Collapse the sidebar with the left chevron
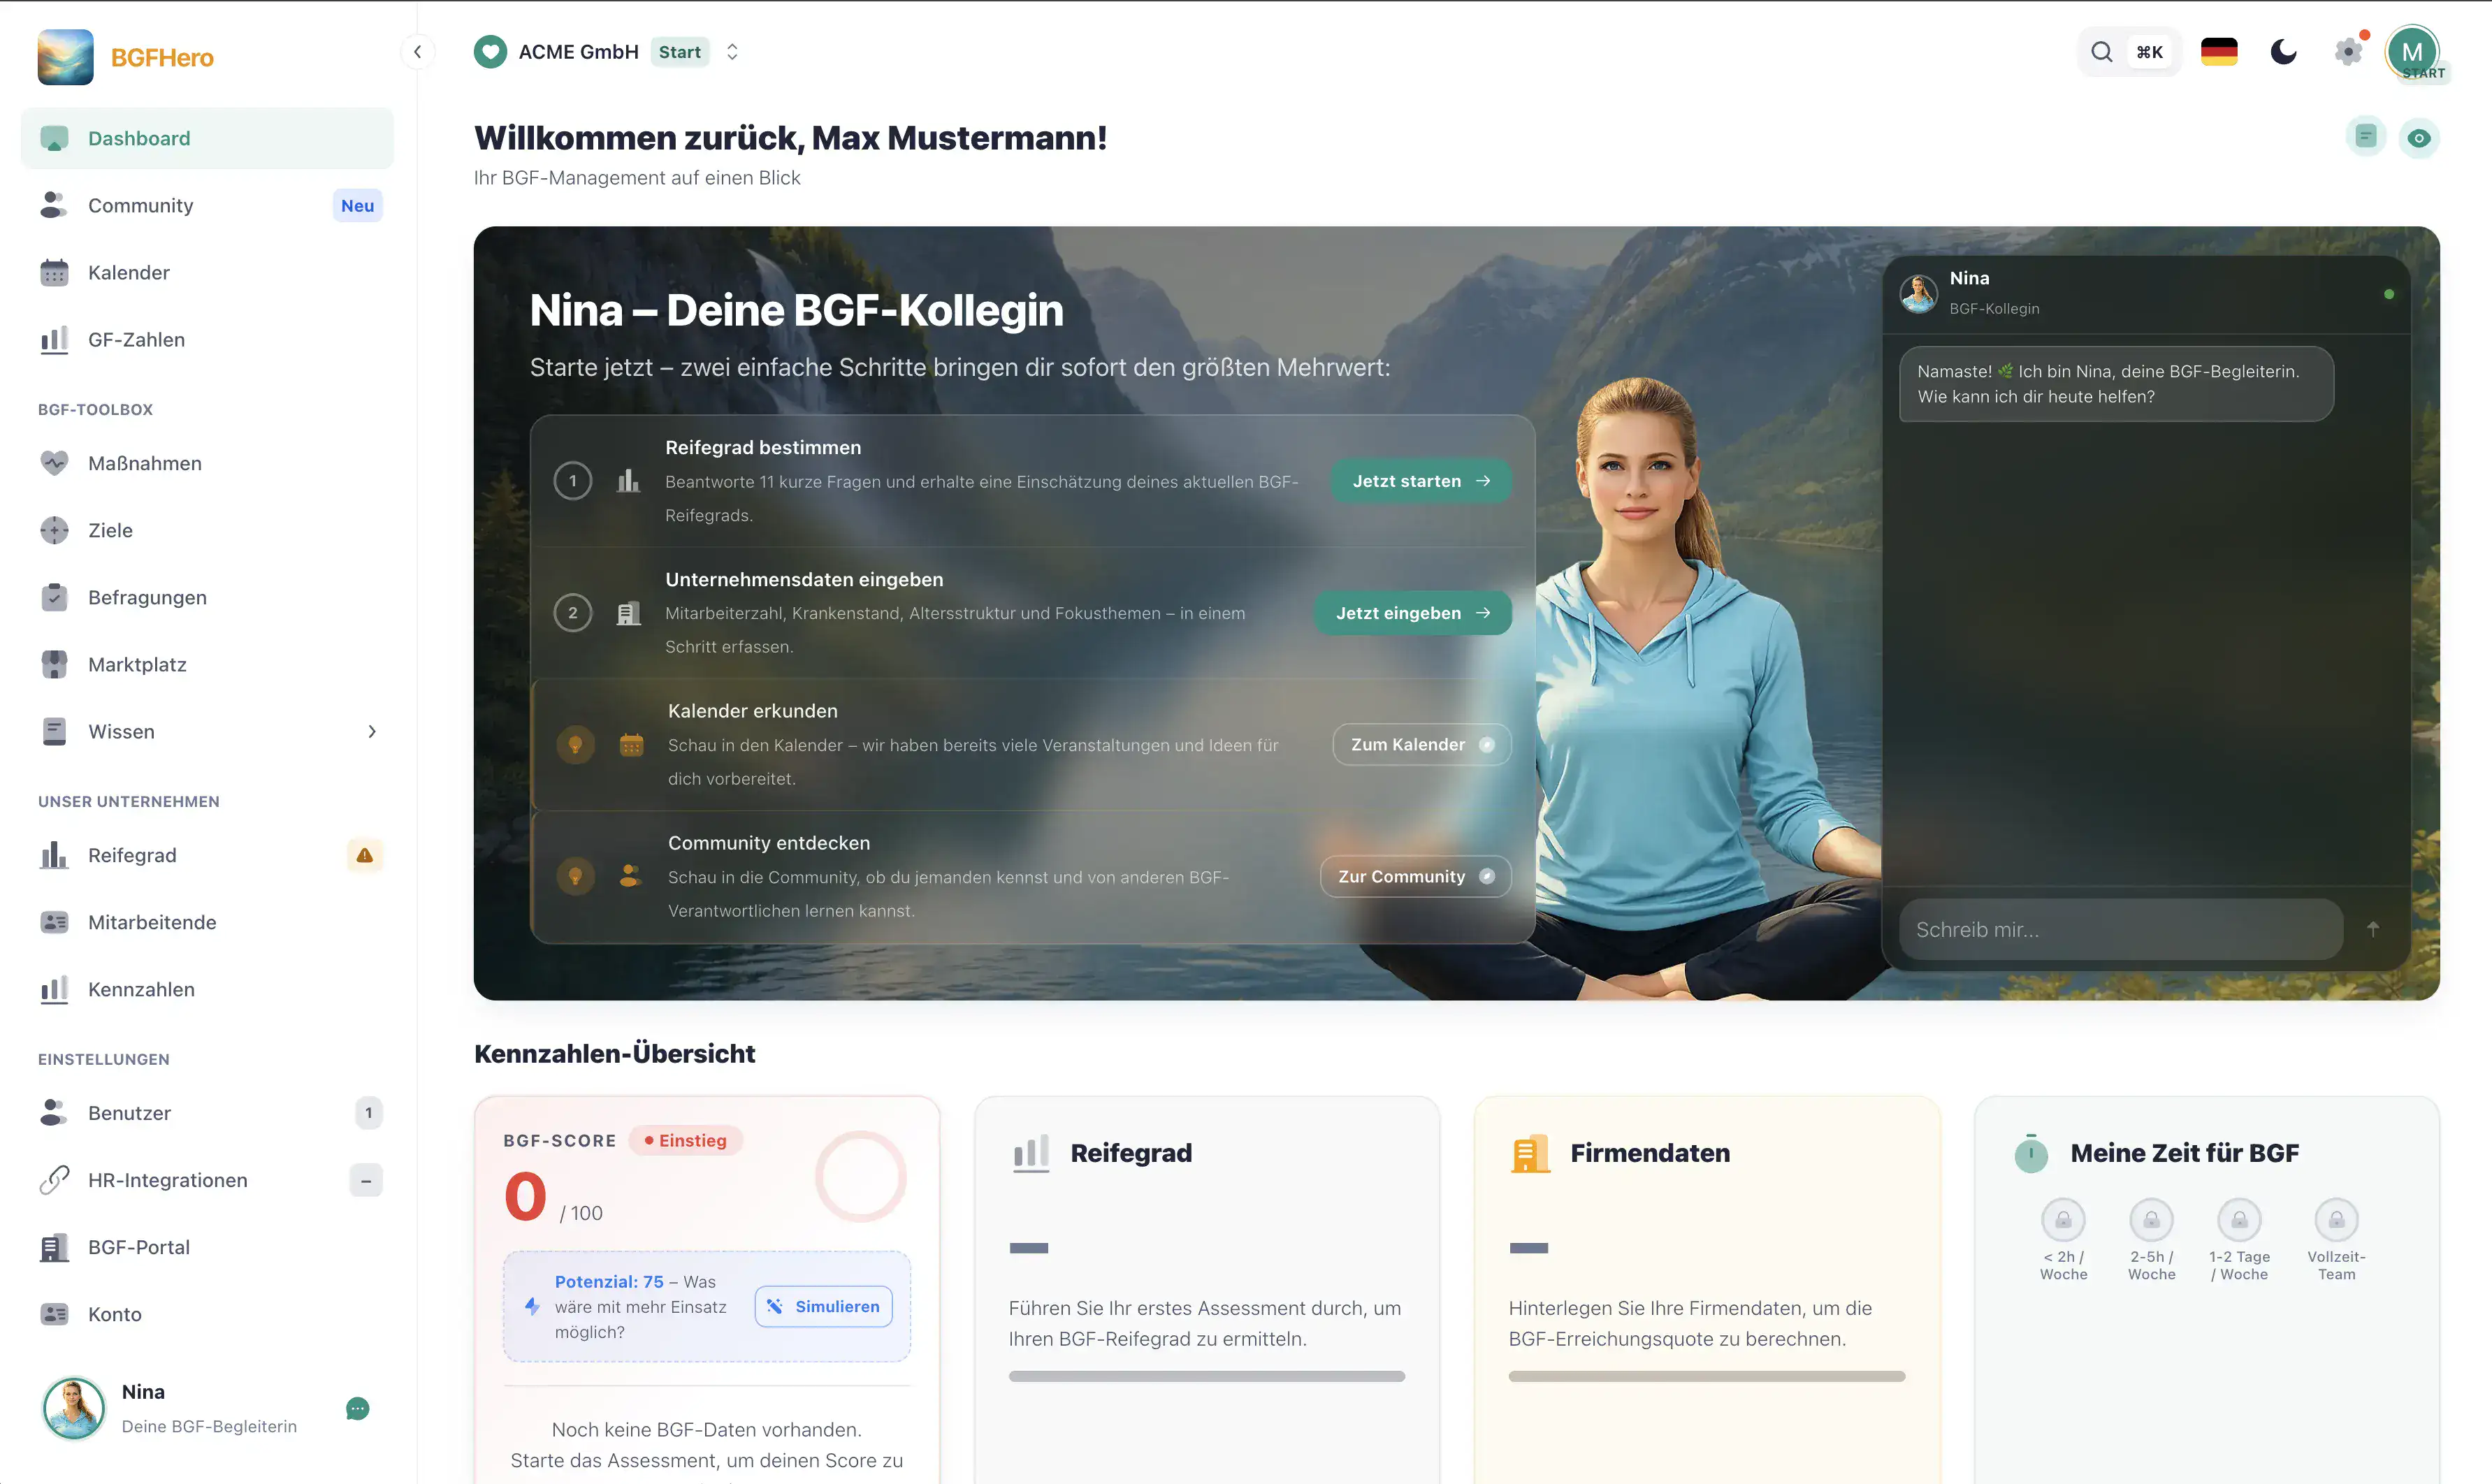The height and width of the screenshot is (1484, 2492). 418,51
